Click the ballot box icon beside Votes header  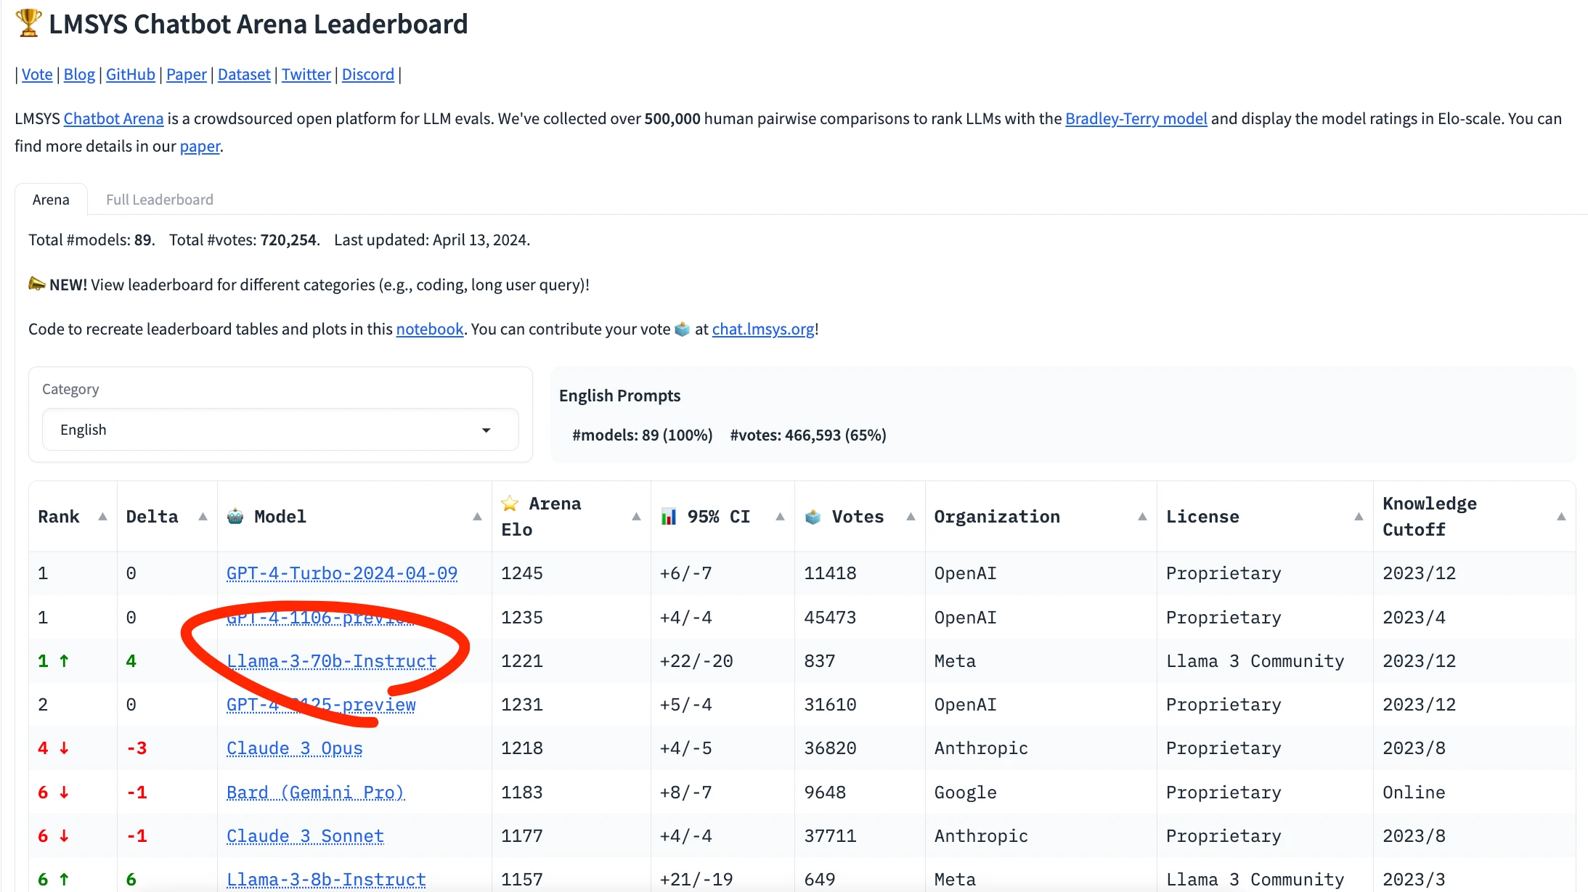coord(813,517)
